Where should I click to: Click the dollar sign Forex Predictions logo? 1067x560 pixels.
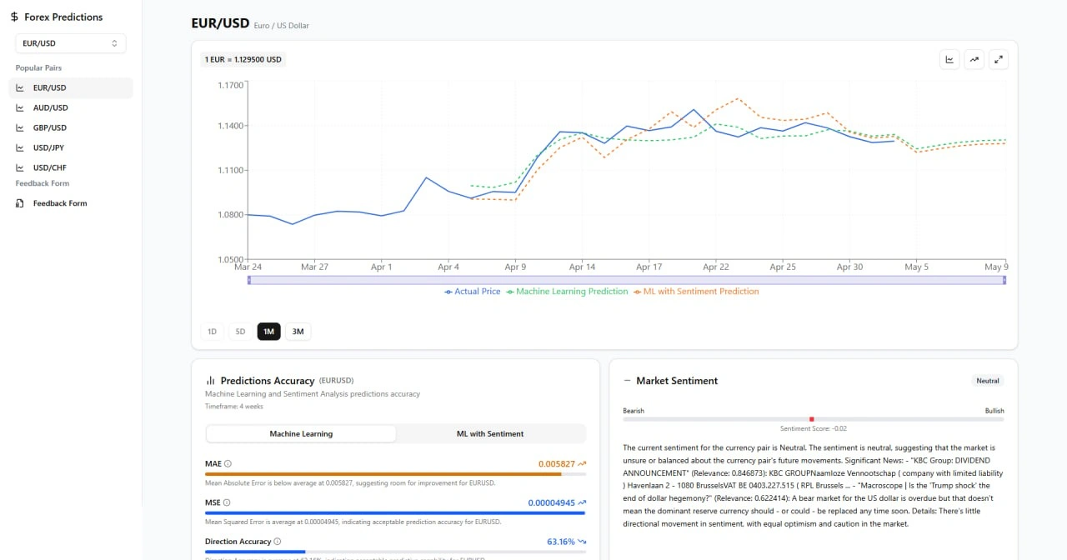tap(13, 16)
